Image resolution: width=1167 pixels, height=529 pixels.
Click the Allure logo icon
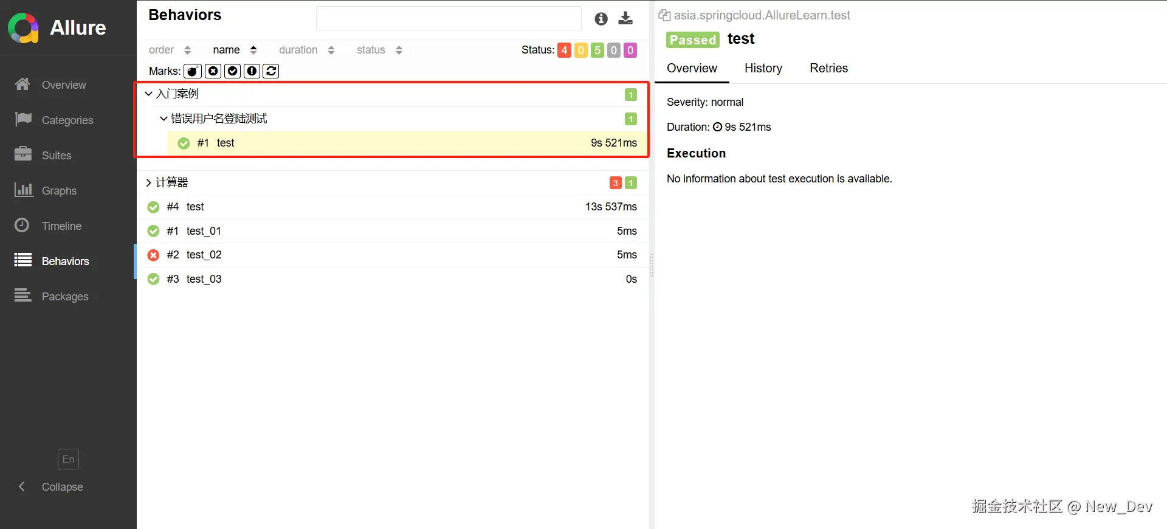pyautogui.click(x=24, y=28)
